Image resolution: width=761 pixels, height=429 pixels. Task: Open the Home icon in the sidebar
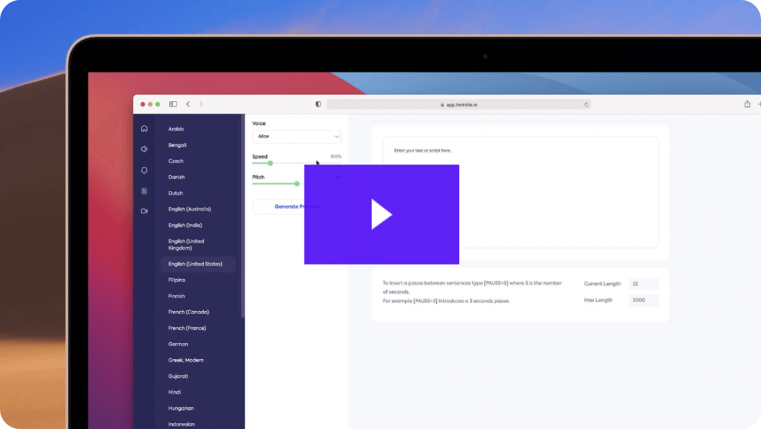tap(144, 129)
